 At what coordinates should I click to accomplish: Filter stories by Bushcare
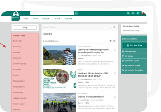[17, 52]
